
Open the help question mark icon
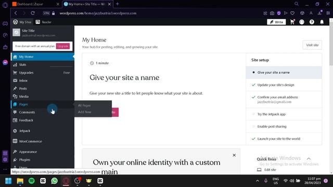312,22
